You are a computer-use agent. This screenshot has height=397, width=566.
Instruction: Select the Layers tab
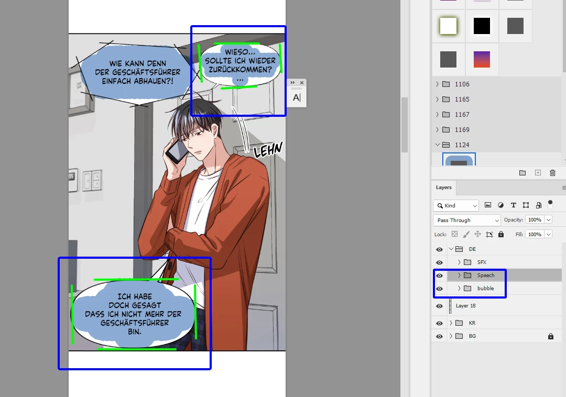coord(444,188)
